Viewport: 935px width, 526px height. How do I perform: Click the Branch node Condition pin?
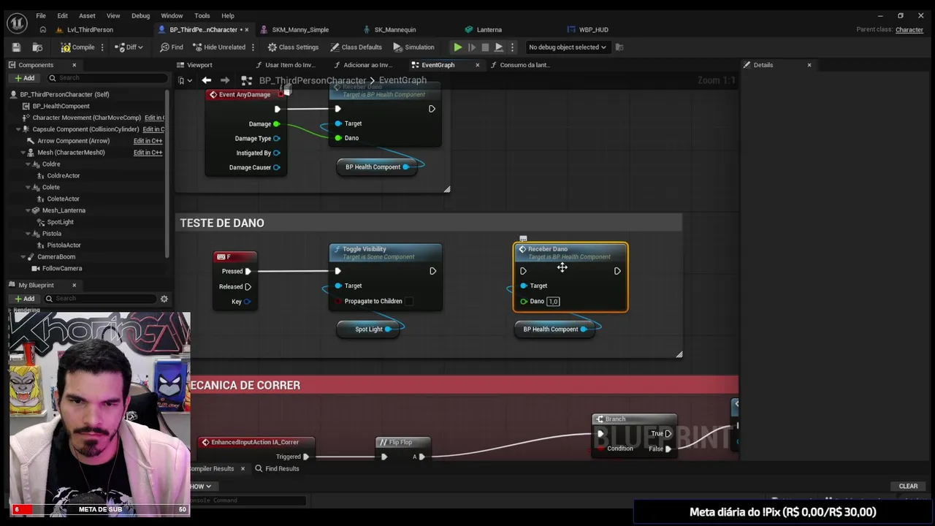point(600,449)
